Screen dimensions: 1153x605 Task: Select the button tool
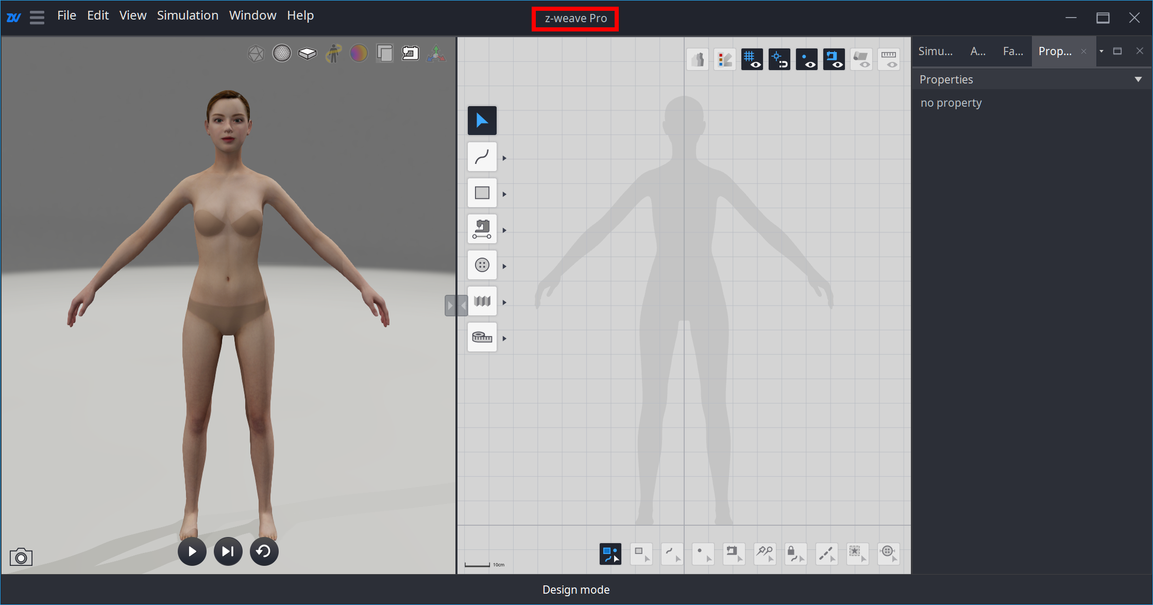482,265
